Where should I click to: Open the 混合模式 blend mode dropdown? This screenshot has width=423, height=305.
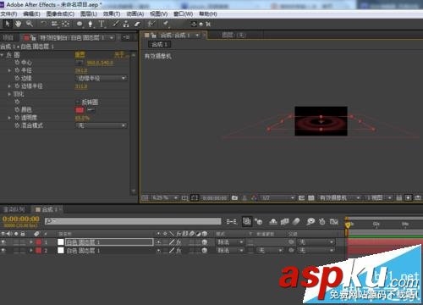[x=102, y=125]
